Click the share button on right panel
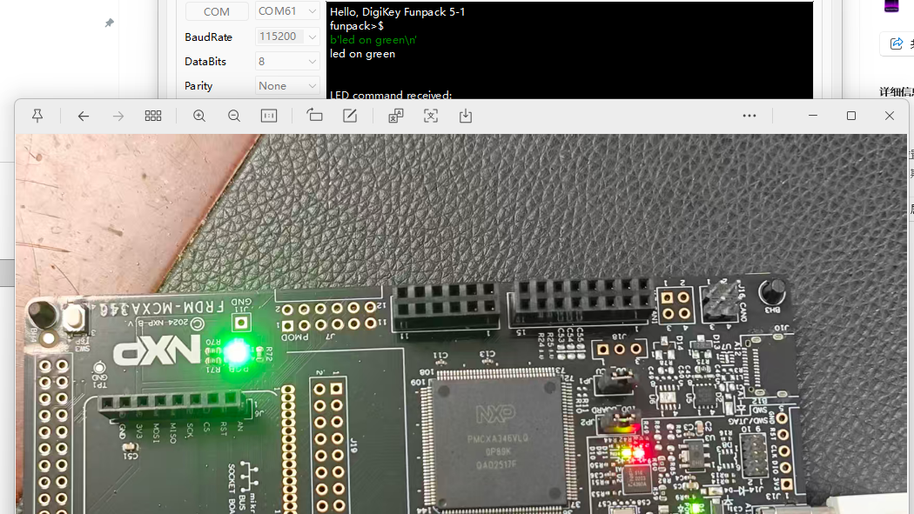The height and width of the screenshot is (514, 914). pos(896,43)
